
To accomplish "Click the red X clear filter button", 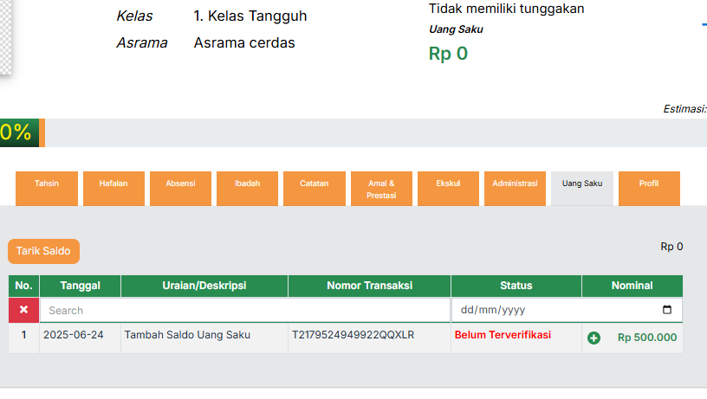I will (23, 310).
